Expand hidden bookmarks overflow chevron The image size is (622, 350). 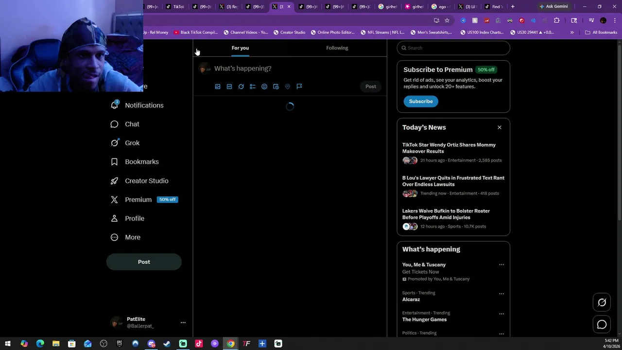tap(572, 33)
